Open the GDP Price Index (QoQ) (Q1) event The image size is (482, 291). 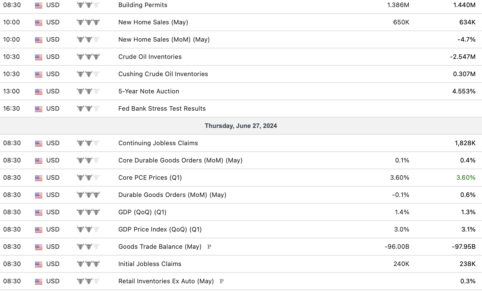click(x=160, y=229)
